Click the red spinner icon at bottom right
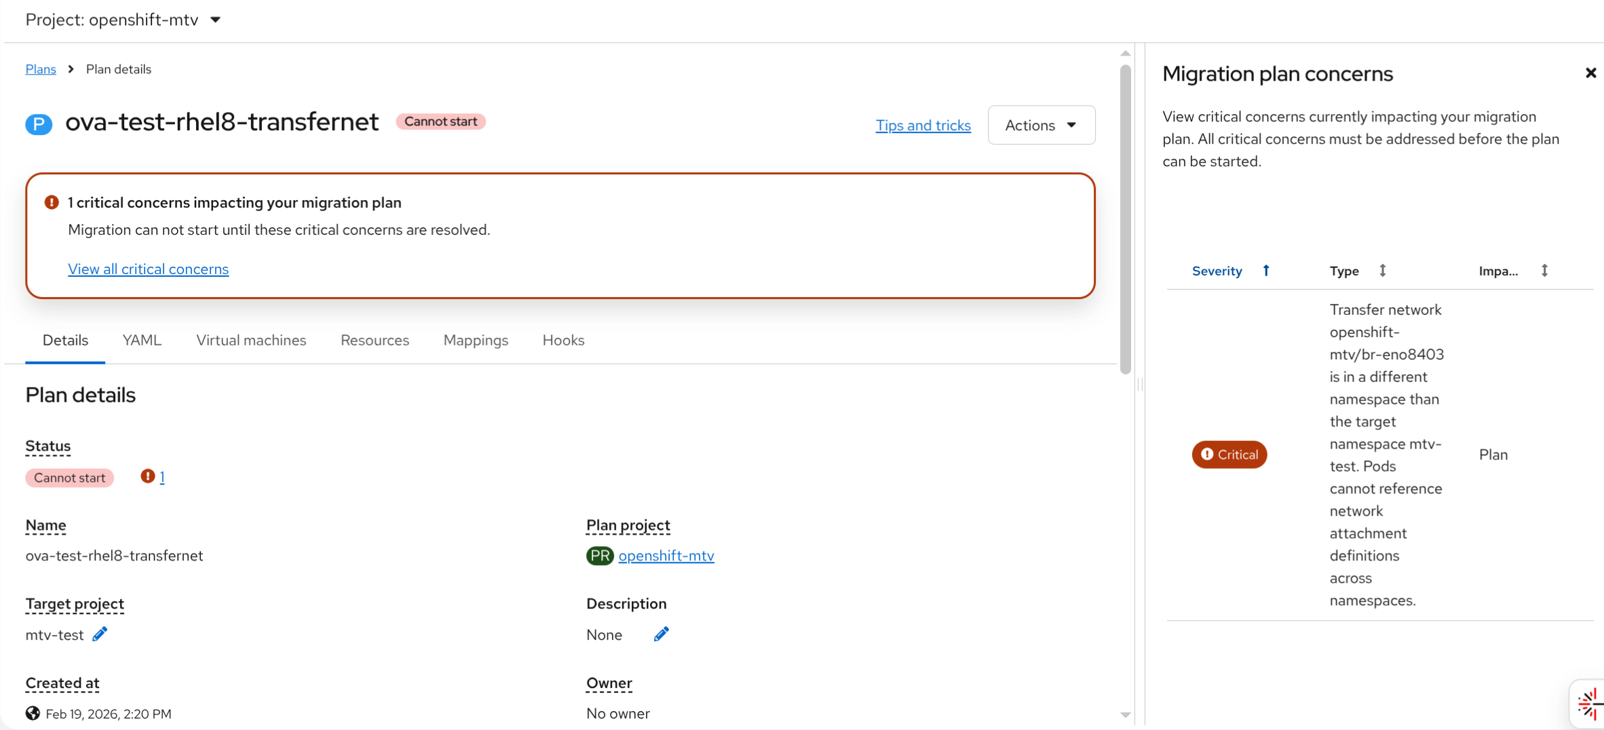This screenshot has height=730, width=1604. point(1590,705)
